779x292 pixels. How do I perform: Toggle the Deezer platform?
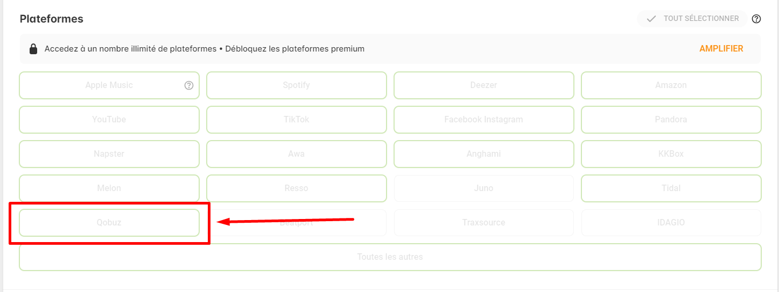[x=484, y=85]
